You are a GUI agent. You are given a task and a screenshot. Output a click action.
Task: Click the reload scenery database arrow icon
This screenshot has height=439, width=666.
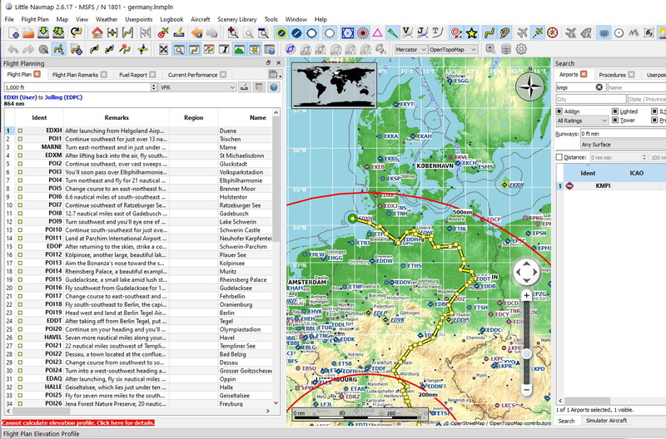pos(76,32)
